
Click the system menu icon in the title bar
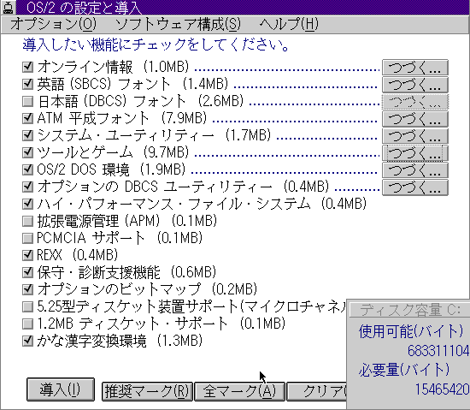click(8, 7)
